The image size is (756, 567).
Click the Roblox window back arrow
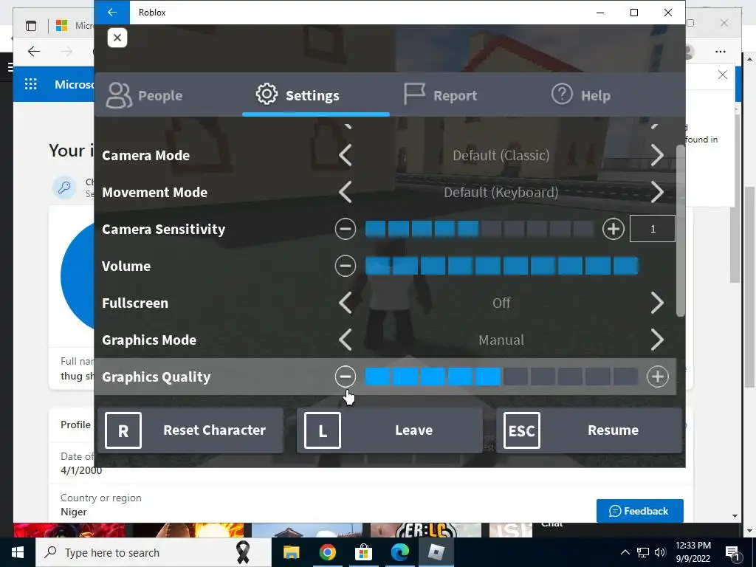112,12
